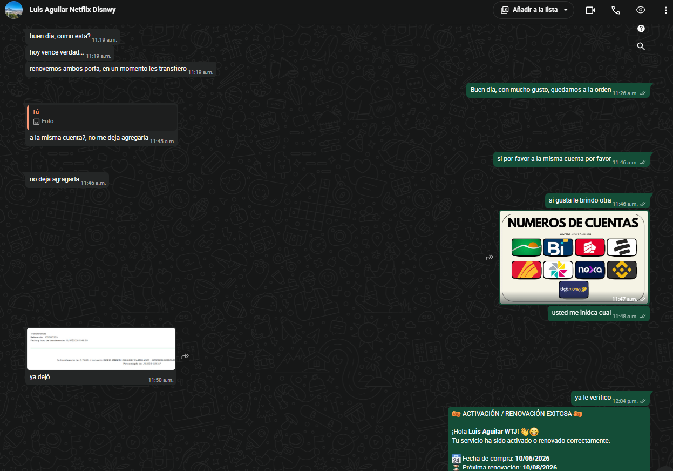Click the eye icon in header
Image resolution: width=673 pixels, height=471 pixels.
coord(641,10)
